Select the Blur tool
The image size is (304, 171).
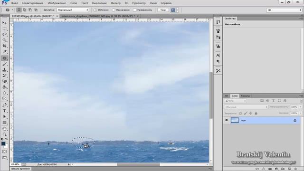4,93
